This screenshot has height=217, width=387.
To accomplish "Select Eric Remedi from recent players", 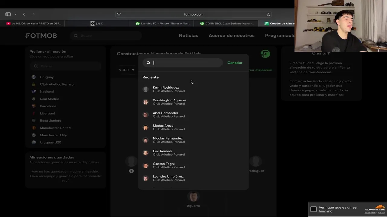I will tap(193, 153).
